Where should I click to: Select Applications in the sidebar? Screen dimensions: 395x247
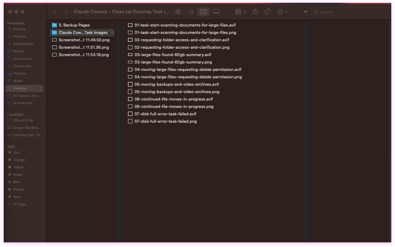pyautogui.click(x=23, y=44)
